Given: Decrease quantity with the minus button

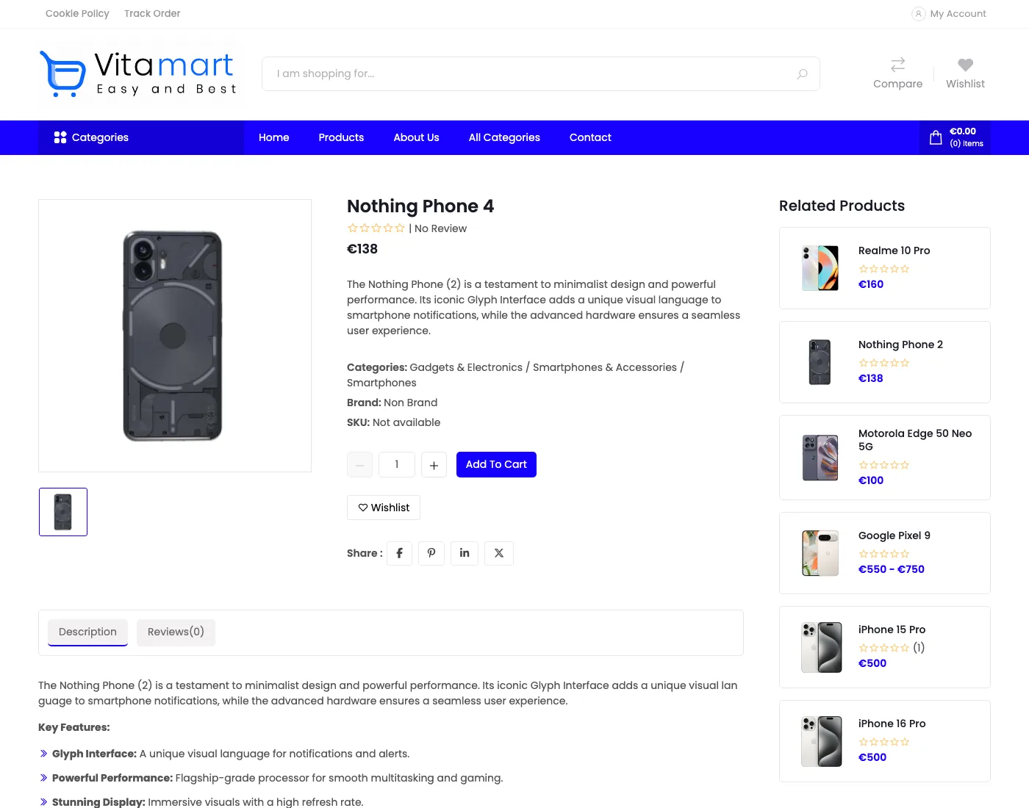Looking at the screenshot, I should (x=359, y=465).
